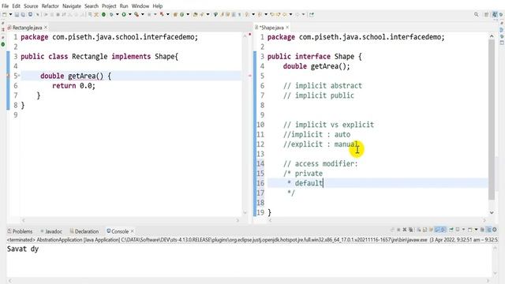Click the Debug bug toolbar icon
The width and height of the screenshot is (505, 284).
coord(111,14)
